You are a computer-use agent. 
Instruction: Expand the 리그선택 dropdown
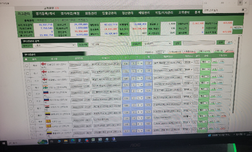[x=109, y=44]
